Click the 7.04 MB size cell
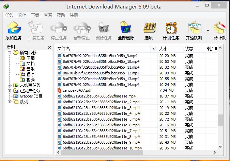The width and height of the screenshot is (230, 161). coord(167,90)
